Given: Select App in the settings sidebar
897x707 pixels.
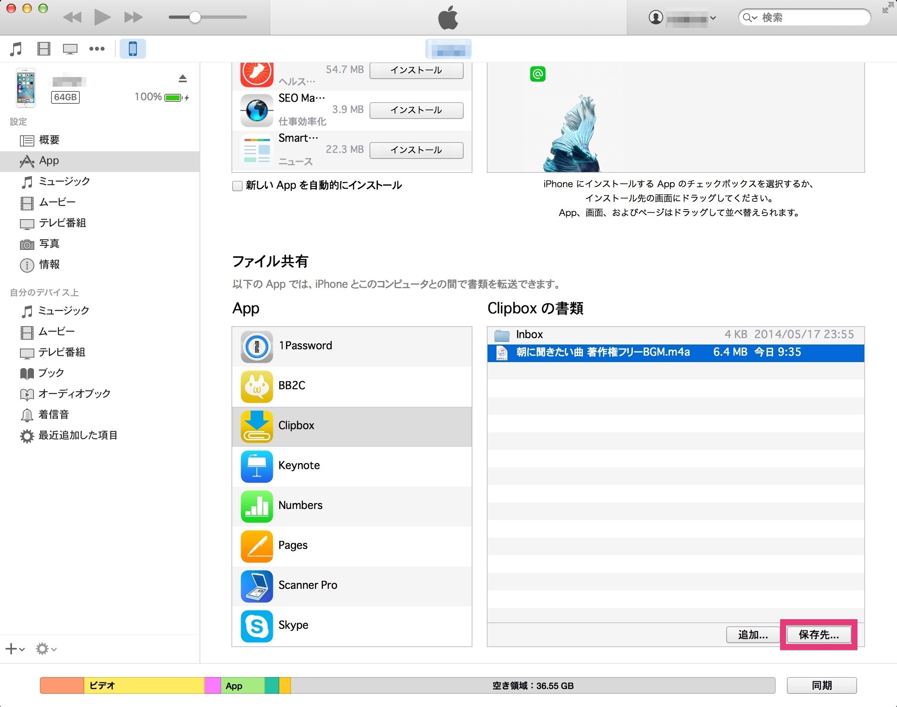Looking at the screenshot, I should point(100,161).
